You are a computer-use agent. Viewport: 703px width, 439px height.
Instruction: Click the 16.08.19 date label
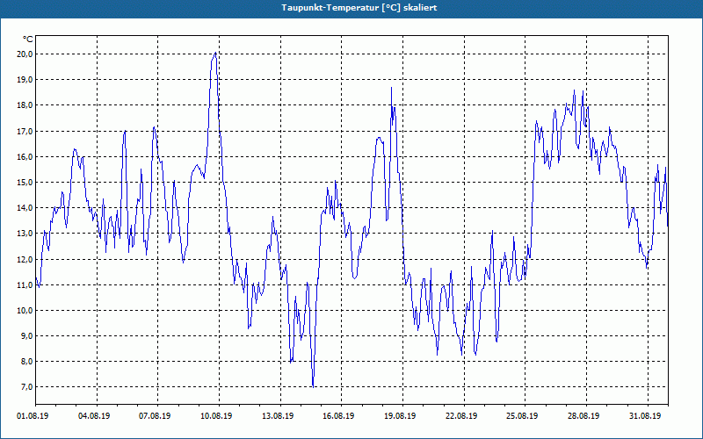[338, 416]
